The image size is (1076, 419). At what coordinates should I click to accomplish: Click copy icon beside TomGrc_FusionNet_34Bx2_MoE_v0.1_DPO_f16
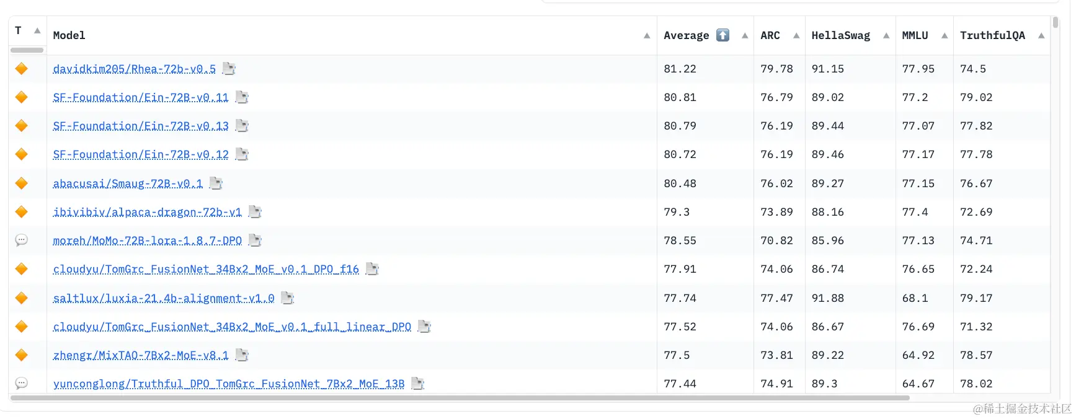coord(372,269)
